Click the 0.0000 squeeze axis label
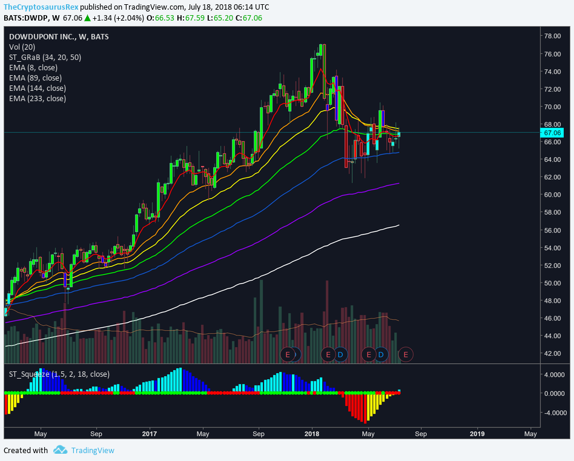Image resolution: width=574 pixels, height=461 pixels. (x=555, y=393)
